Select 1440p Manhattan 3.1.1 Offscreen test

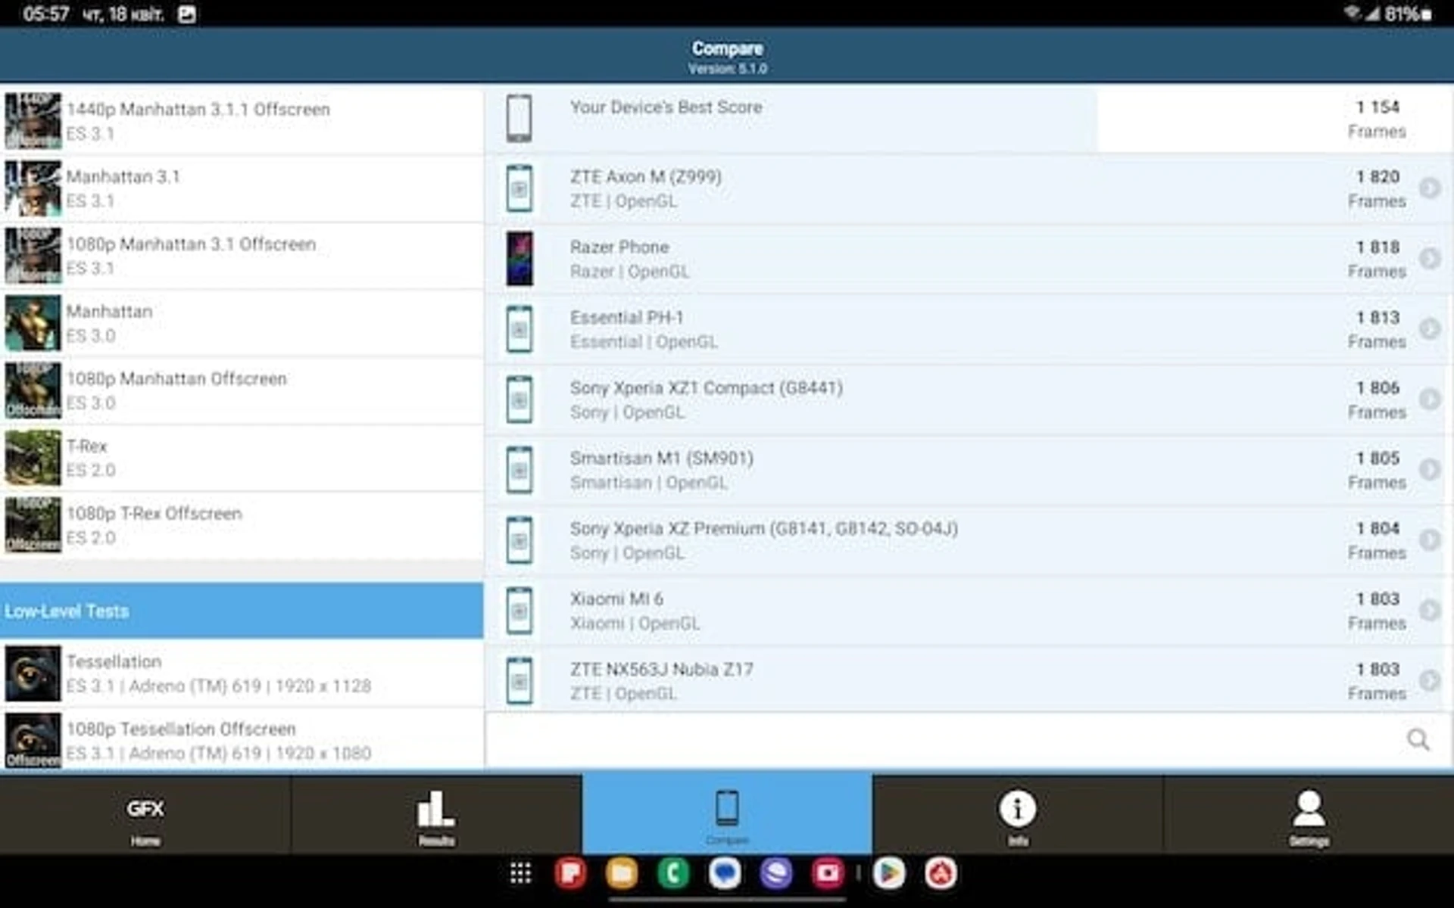click(242, 121)
